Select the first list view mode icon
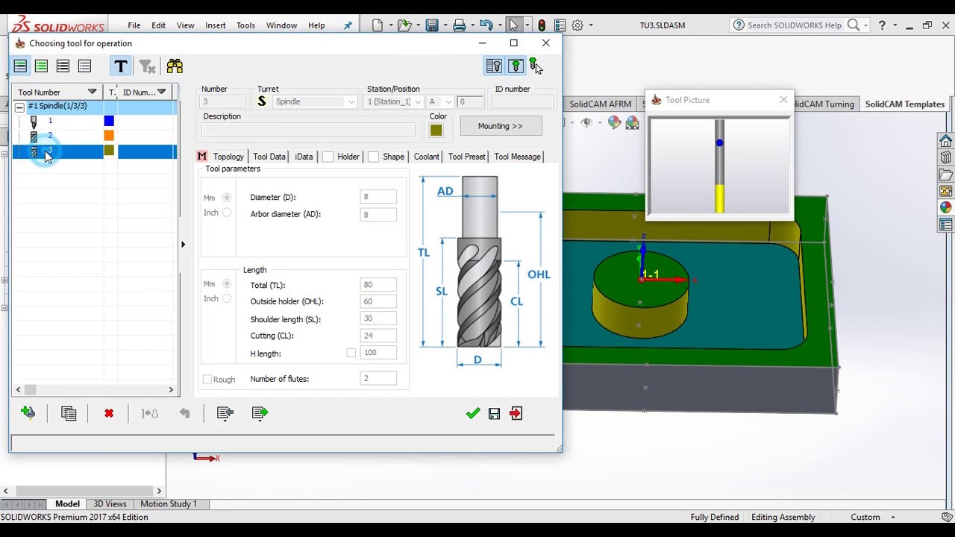The width and height of the screenshot is (955, 537). click(20, 66)
